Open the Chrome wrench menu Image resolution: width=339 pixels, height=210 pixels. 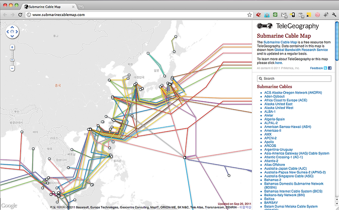pyautogui.click(x=334, y=15)
